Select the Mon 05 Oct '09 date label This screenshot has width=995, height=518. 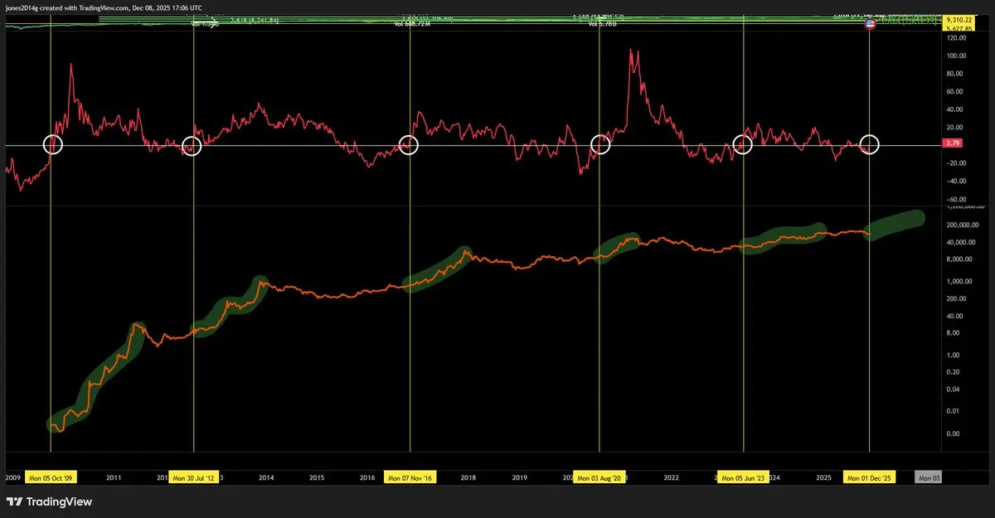point(51,478)
